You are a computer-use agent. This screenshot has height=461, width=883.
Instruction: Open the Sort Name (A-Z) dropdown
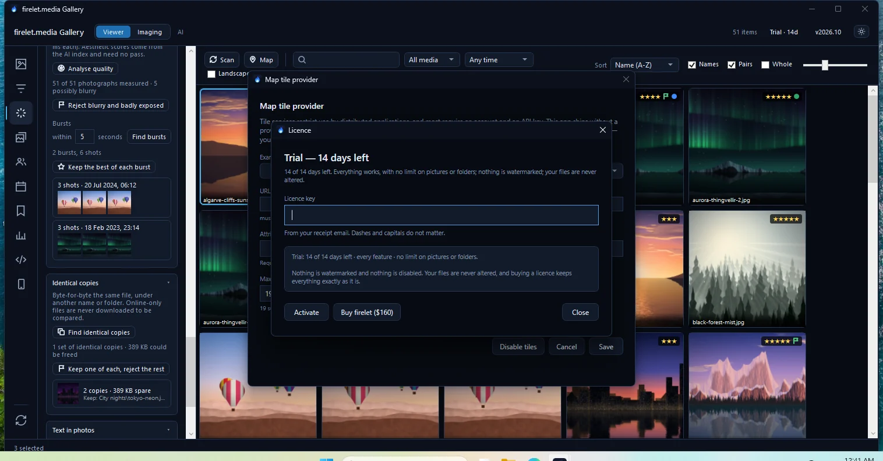point(645,65)
